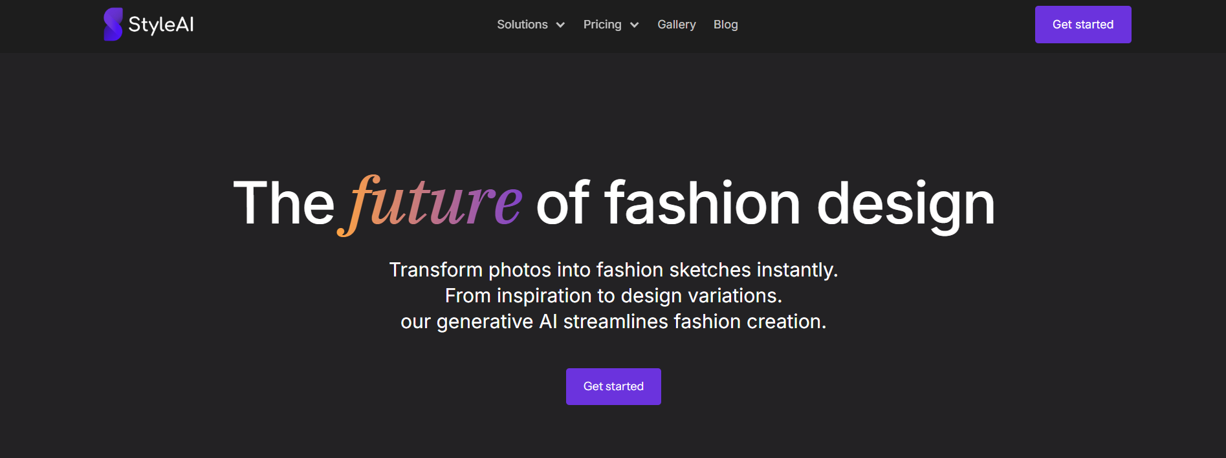Visit the Blog link in header

(x=725, y=25)
